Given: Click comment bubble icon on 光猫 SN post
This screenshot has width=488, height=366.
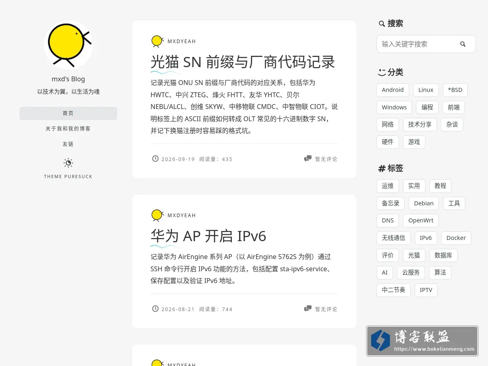Looking at the screenshot, I should [308, 159].
